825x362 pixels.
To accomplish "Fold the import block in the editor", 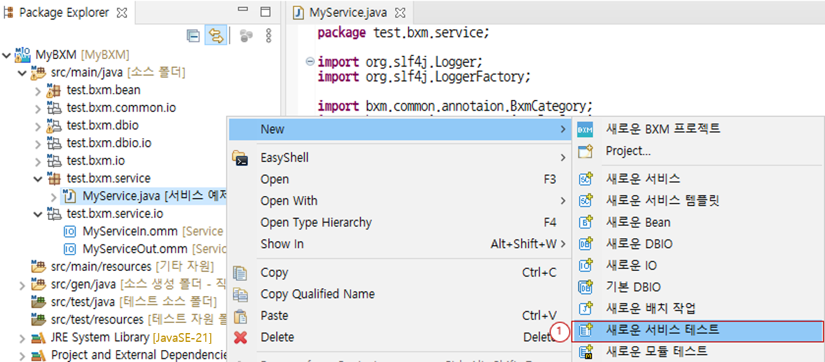I will [309, 62].
